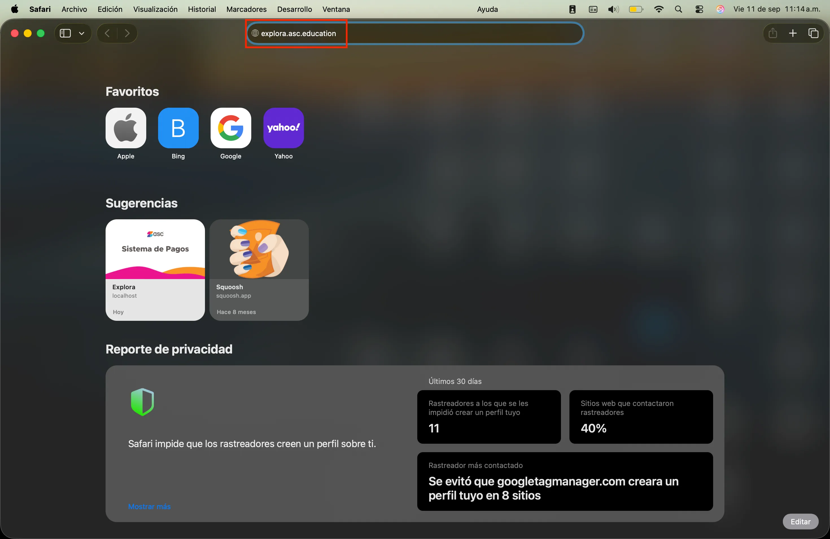Click the privacy shield icon

point(142,402)
